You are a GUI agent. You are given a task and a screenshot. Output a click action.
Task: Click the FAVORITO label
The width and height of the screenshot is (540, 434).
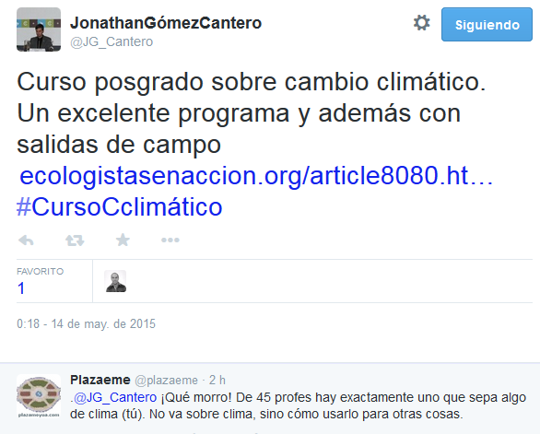click(41, 272)
